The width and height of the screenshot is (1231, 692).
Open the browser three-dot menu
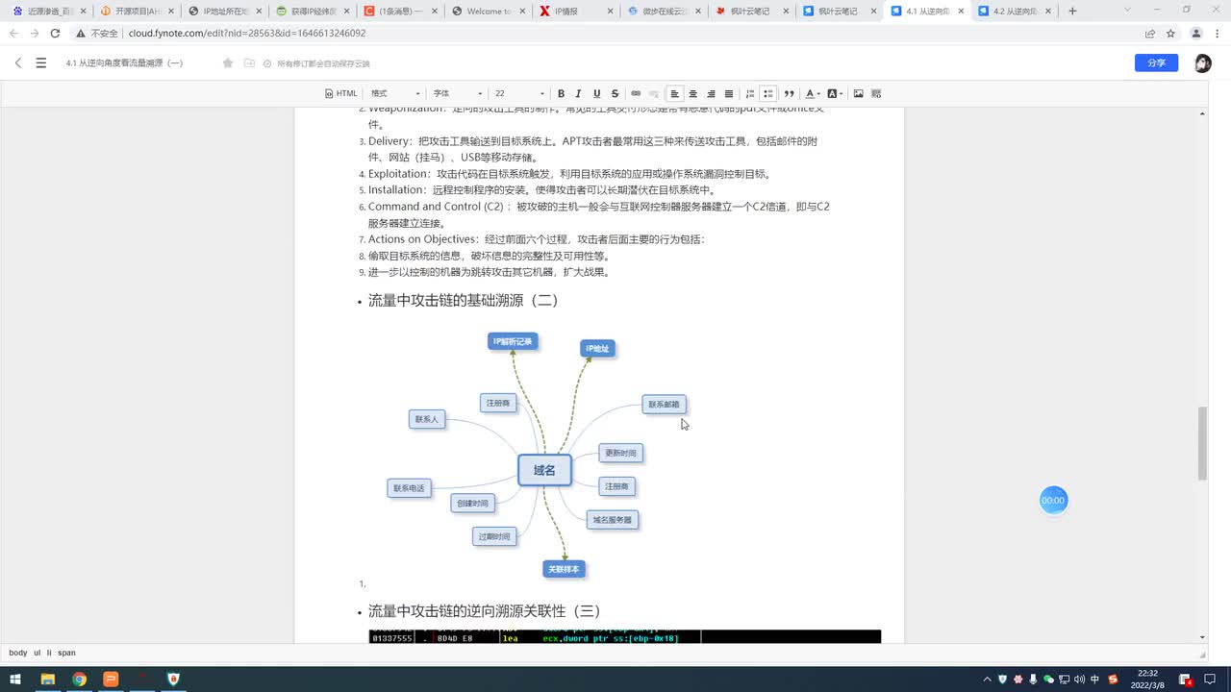[1218, 33]
